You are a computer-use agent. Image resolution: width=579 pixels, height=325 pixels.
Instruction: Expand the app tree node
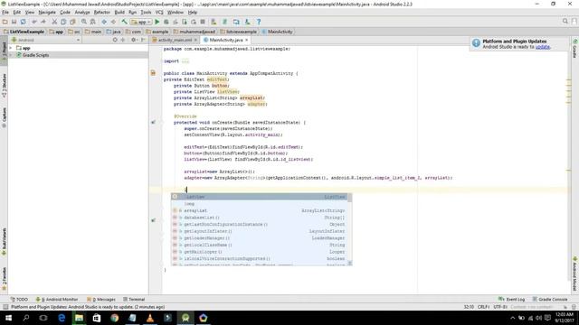[x=11, y=48]
